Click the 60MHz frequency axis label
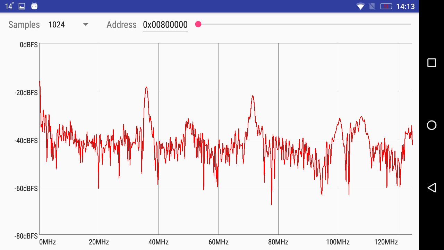Viewport: 444px width, 250px height. [x=219, y=242]
